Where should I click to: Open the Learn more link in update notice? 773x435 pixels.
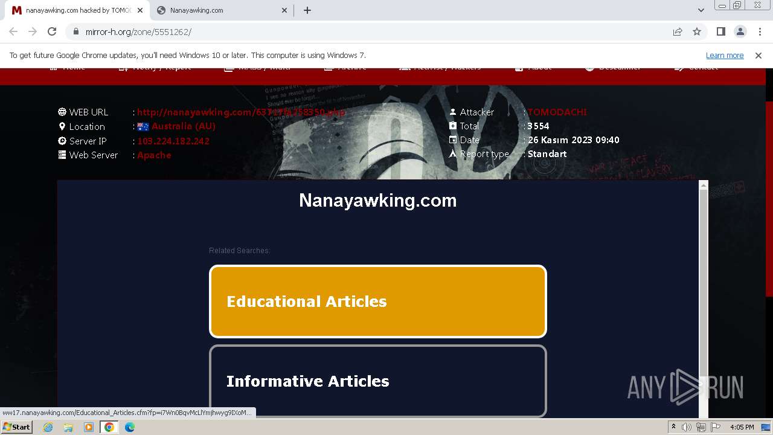coord(725,56)
